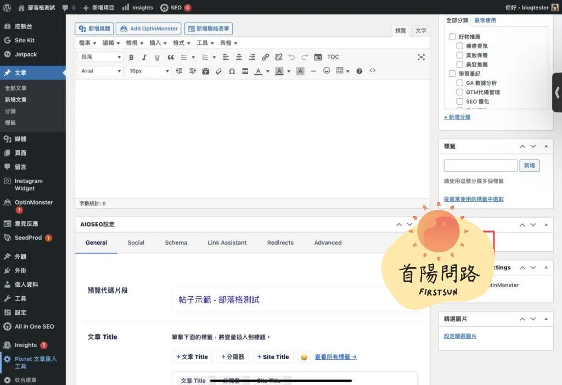Viewport: 562px width, 385px height.
Task: Choose the text color swatch
Action: coord(258,71)
